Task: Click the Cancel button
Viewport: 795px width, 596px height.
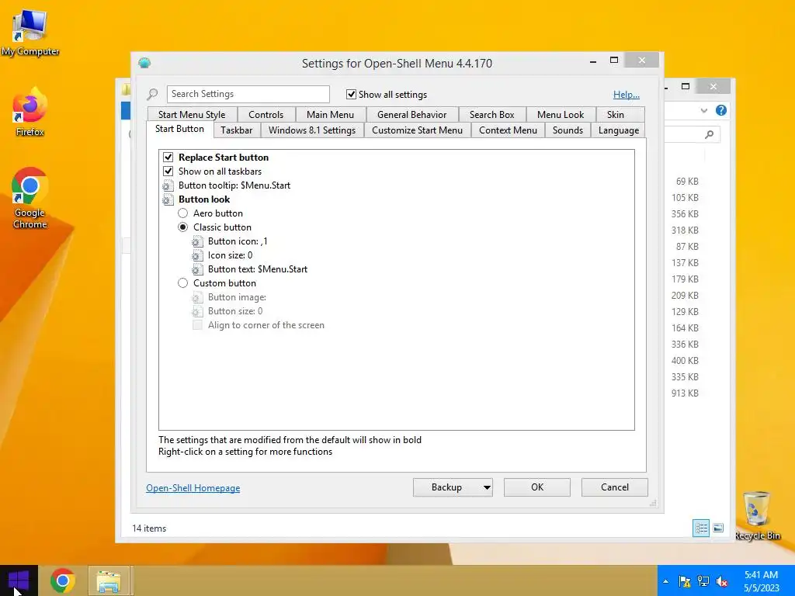Action: (x=615, y=487)
